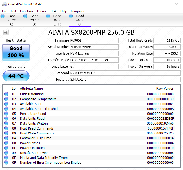Click the Power On Count value 10 count
183x170 pixels.
tap(167, 60)
